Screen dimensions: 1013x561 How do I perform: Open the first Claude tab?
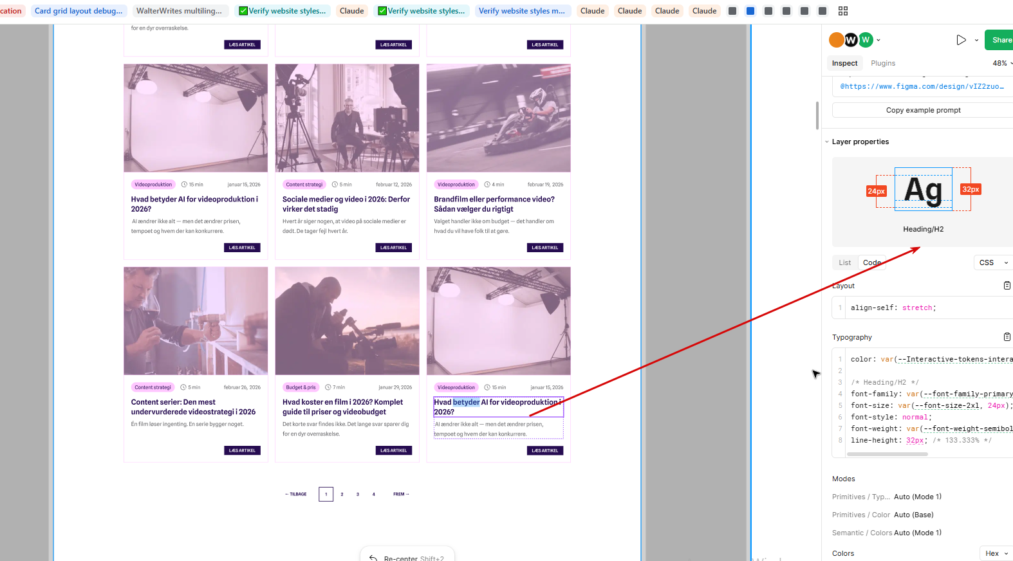pos(351,11)
